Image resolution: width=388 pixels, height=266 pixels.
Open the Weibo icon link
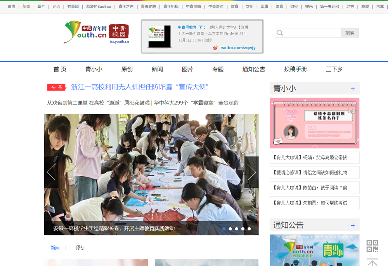[215, 48]
